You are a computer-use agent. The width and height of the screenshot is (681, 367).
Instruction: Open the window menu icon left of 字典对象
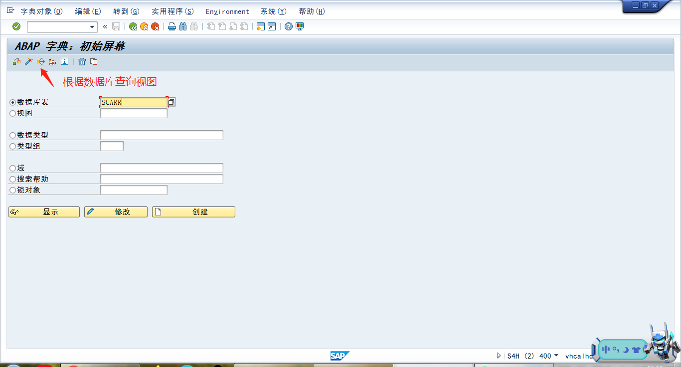pyautogui.click(x=10, y=11)
